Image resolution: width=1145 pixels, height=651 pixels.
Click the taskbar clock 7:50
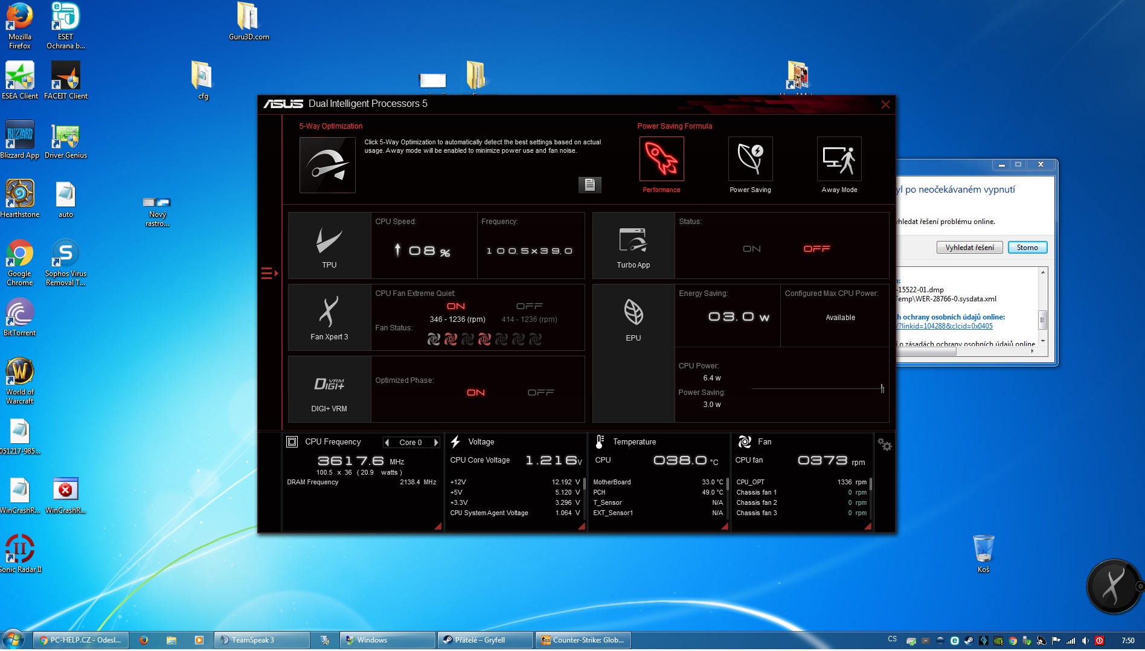click(x=1127, y=641)
